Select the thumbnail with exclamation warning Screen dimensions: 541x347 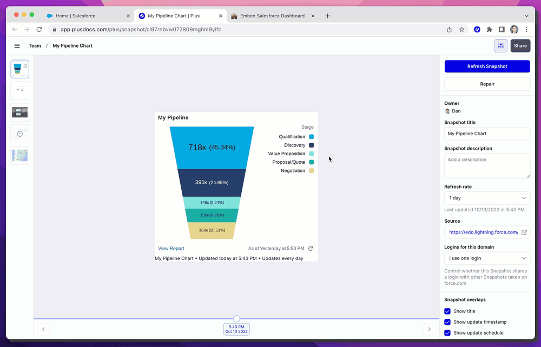coord(19,134)
